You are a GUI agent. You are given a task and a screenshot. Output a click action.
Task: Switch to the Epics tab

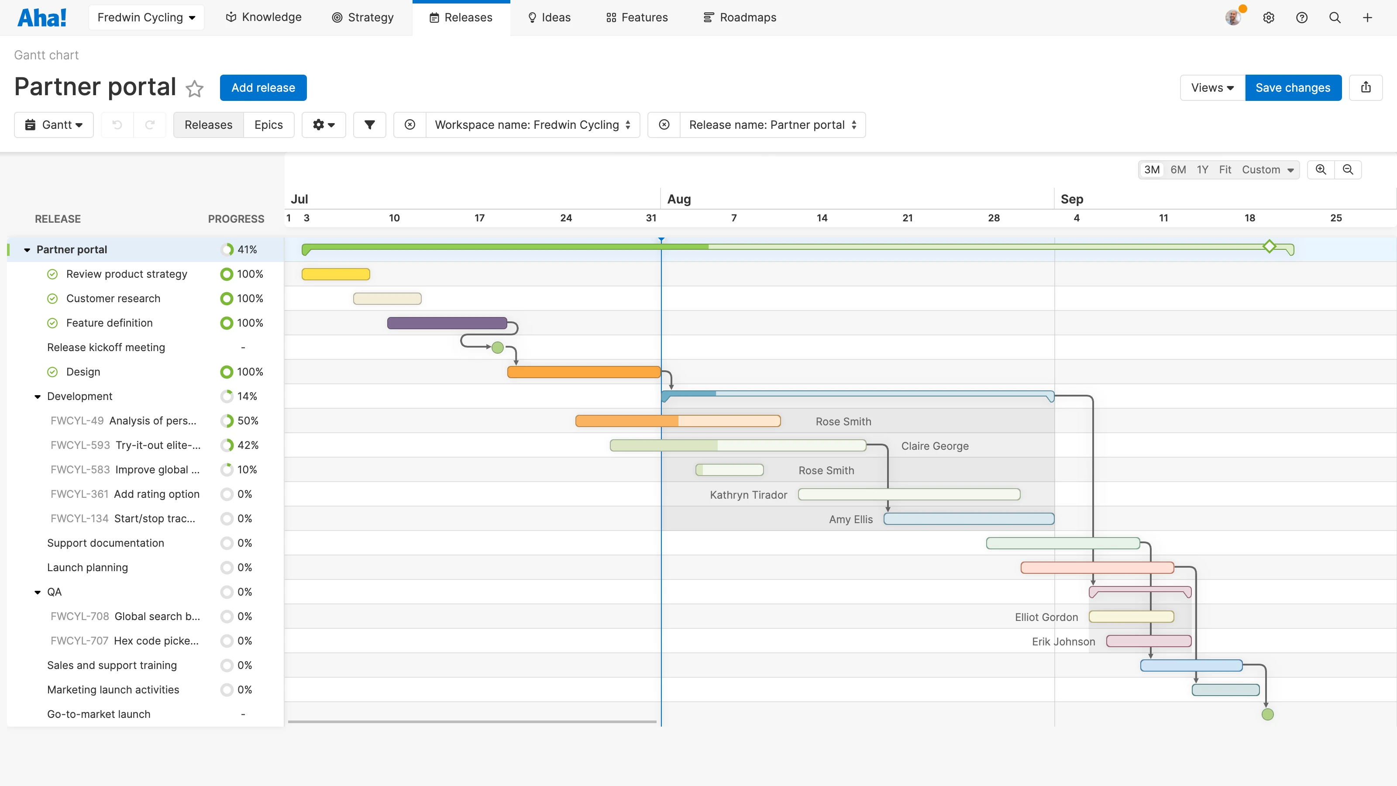click(268, 125)
